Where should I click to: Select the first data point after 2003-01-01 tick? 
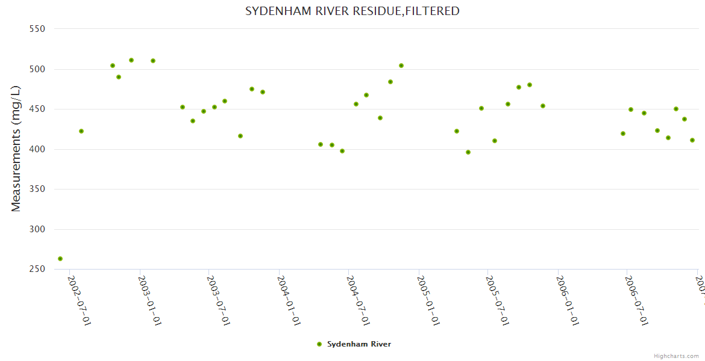(153, 61)
